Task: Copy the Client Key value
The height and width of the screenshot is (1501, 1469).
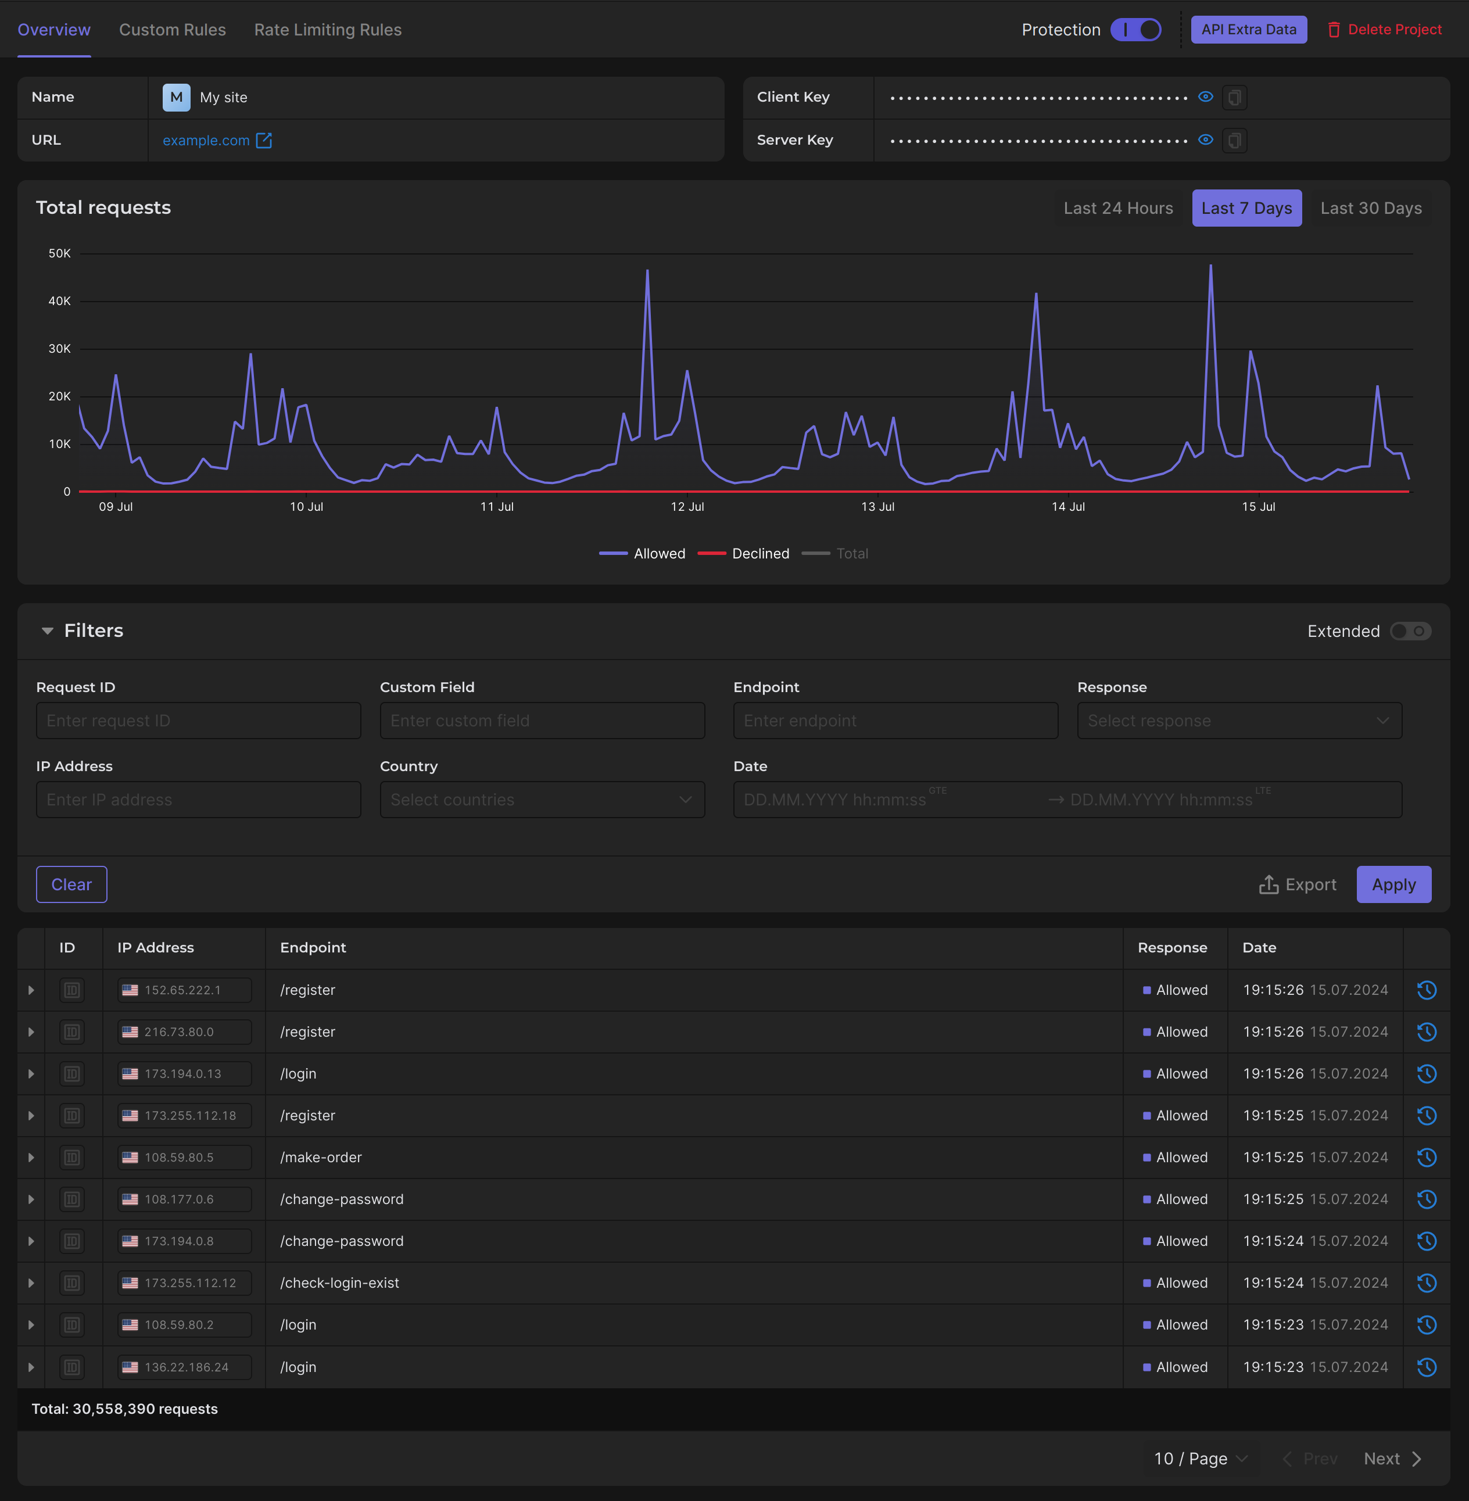Action: coord(1234,97)
